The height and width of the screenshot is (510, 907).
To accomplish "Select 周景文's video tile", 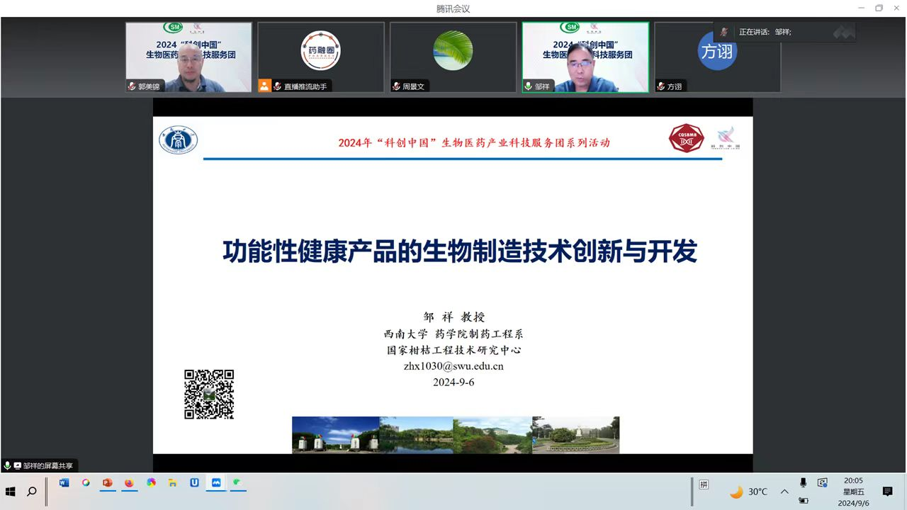I will 453,57.
